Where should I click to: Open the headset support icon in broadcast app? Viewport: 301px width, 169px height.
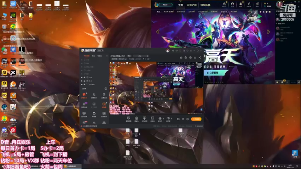coord(173,51)
